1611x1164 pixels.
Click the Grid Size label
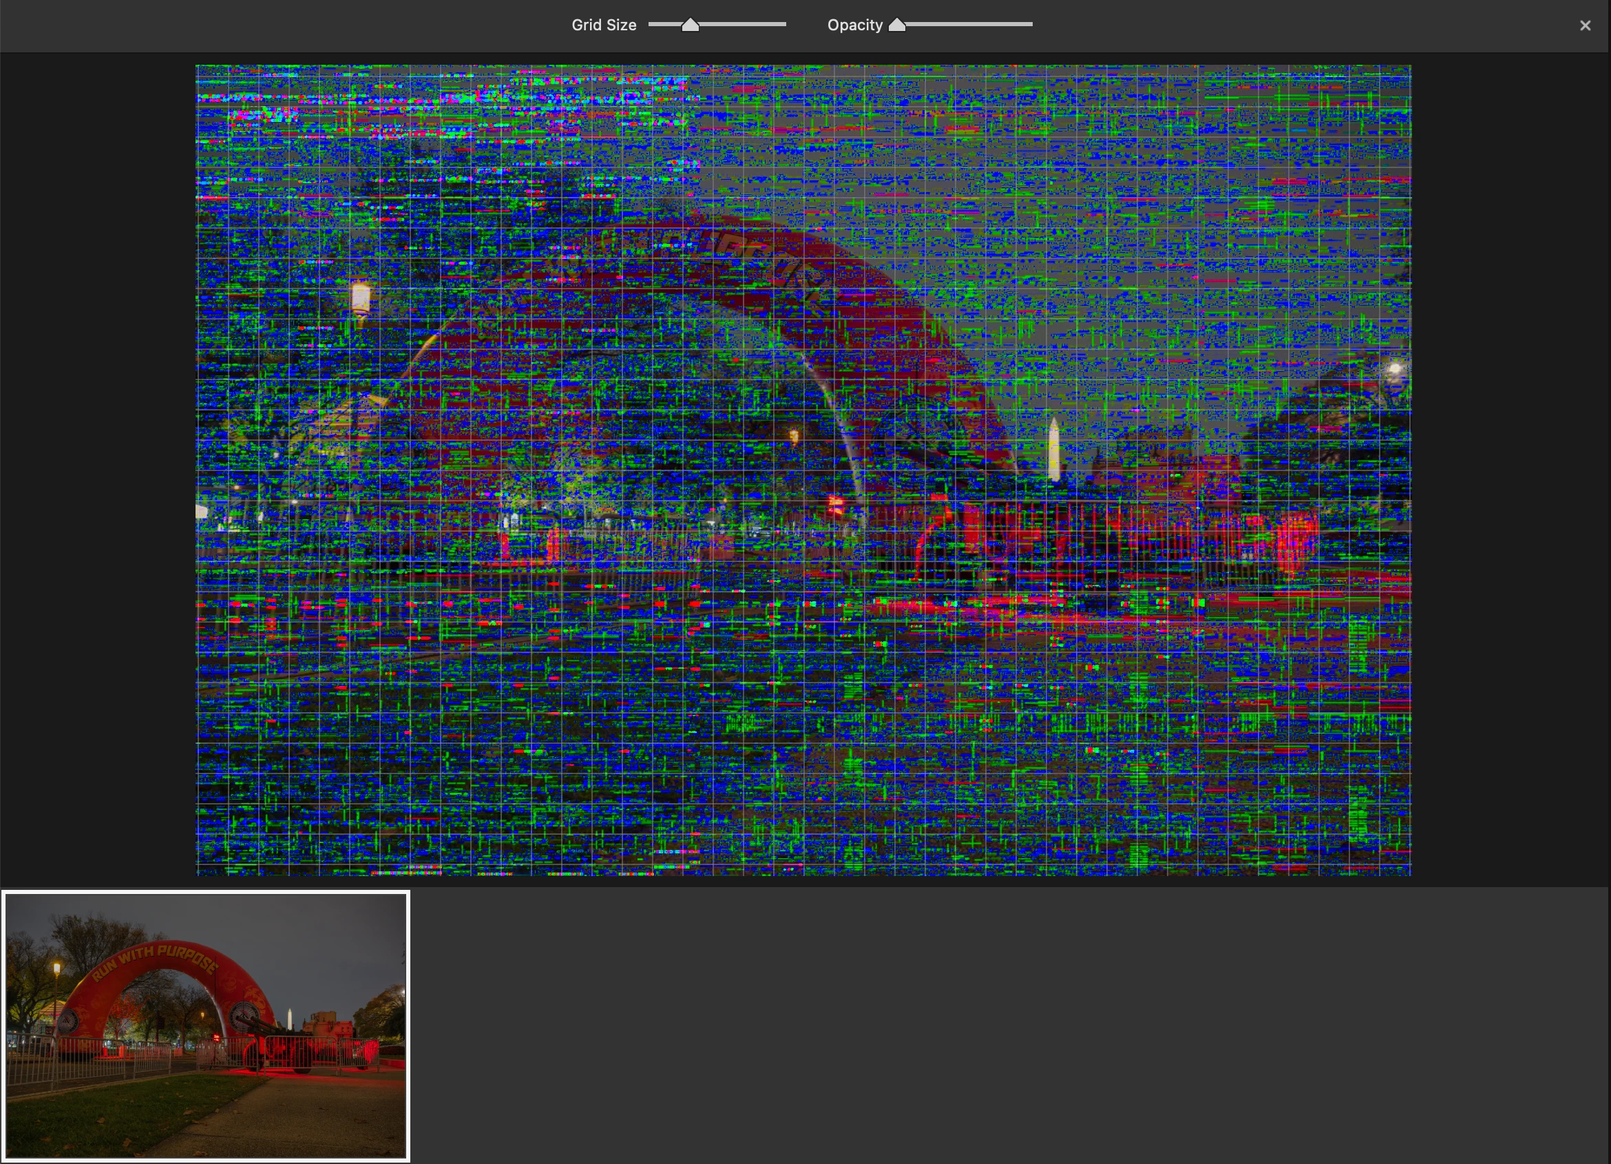click(x=603, y=25)
